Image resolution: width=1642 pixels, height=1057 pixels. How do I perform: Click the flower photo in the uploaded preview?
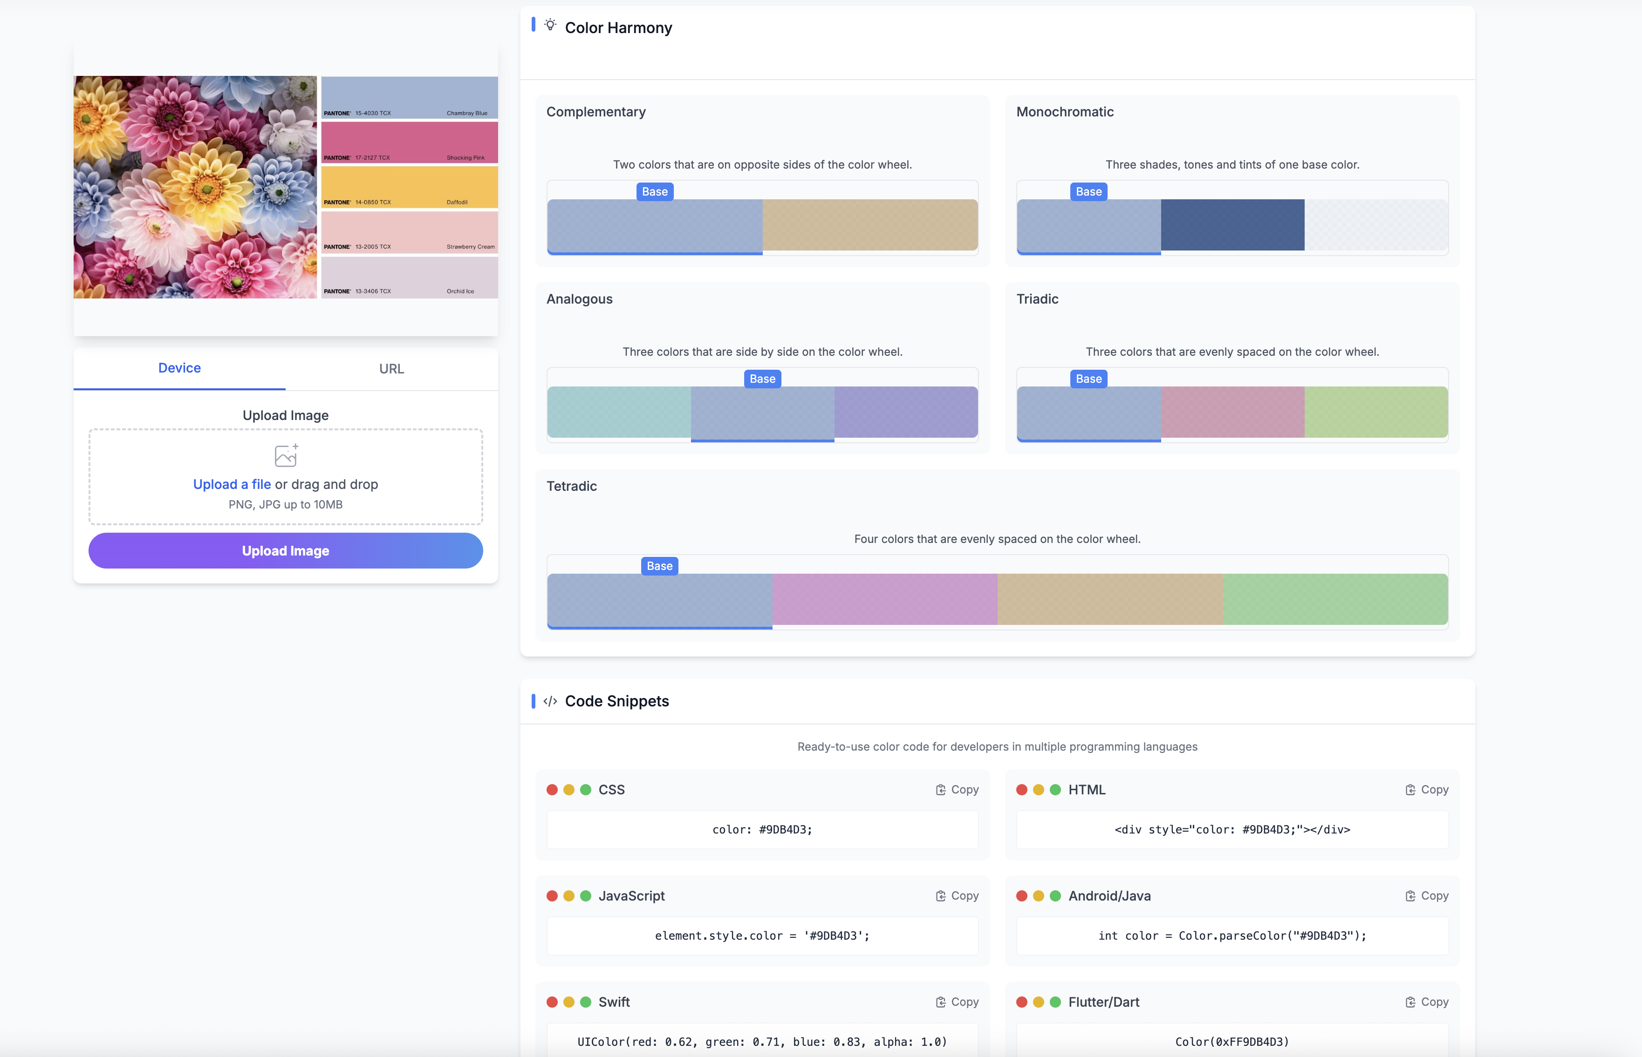pyautogui.click(x=195, y=187)
